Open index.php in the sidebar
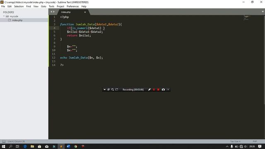The image size is (265, 149). (17, 20)
